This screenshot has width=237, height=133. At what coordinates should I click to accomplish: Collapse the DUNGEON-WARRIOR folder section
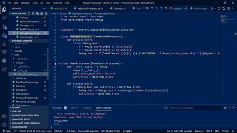click(x=10, y=41)
